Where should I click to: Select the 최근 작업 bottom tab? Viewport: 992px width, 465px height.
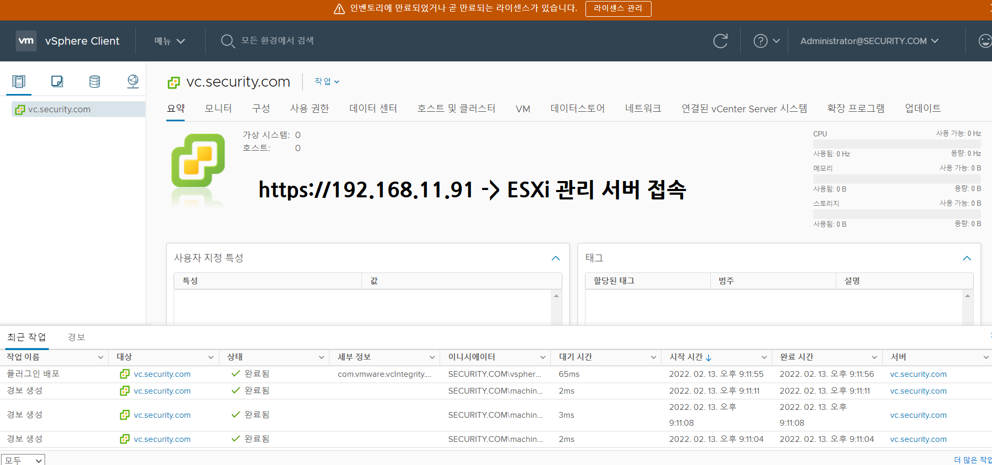pyautogui.click(x=27, y=337)
